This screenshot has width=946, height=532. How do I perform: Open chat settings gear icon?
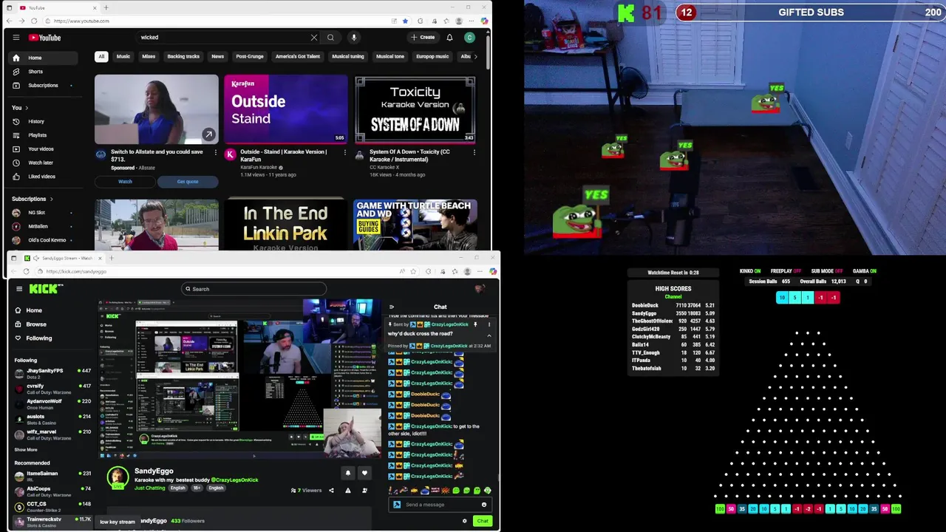[x=465, y=521]
